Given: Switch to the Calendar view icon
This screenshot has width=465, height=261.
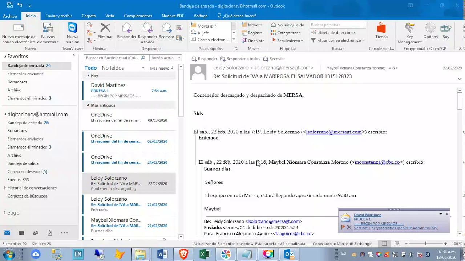Looking at the screenshot, I should pyautogui.click(x=21, y=233).
